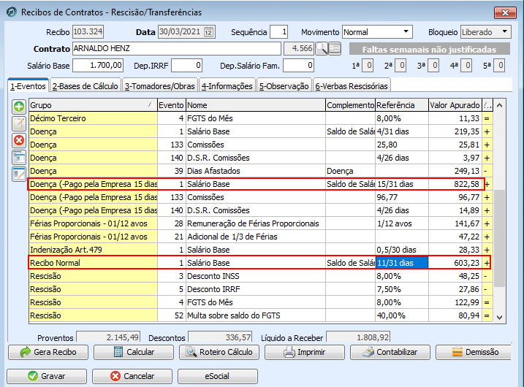The image size is (524, 387).
Task: Click the Cancelar button
Action: (132, 376)
